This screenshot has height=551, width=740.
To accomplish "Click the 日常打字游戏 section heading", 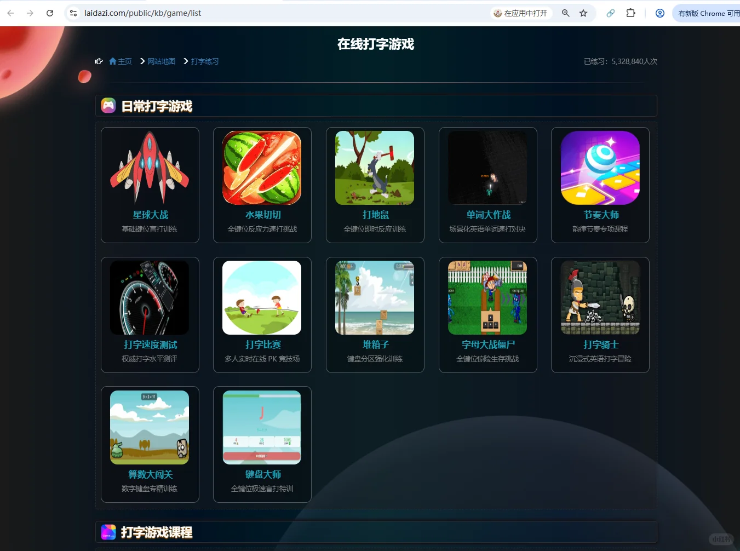I will tap(157, 106).
